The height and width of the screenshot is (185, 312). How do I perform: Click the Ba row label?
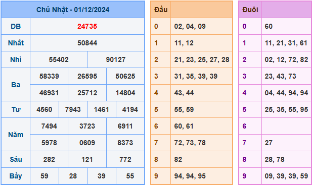click(x=16, y=85)
